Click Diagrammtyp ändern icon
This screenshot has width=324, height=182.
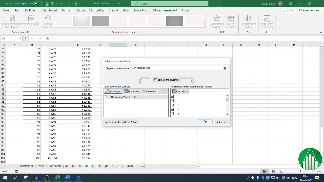click(x=248, y=22)
